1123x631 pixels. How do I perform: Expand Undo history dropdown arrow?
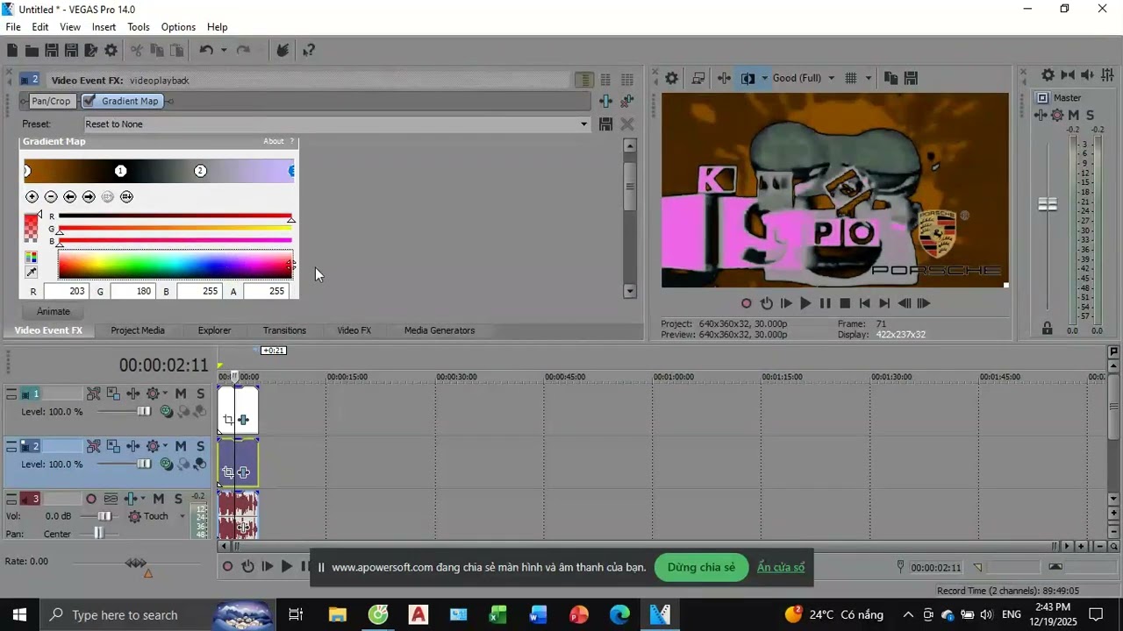[224, 51]
